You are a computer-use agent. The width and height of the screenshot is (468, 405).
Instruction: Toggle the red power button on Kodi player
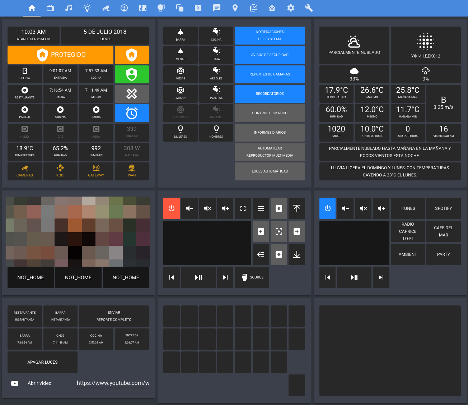(x=171, y=208)
